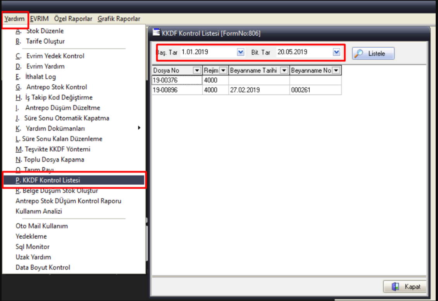The height and width of the screenshot is (301, 438).
Task: Open the EVRIM menu
Action: (40, 19)
